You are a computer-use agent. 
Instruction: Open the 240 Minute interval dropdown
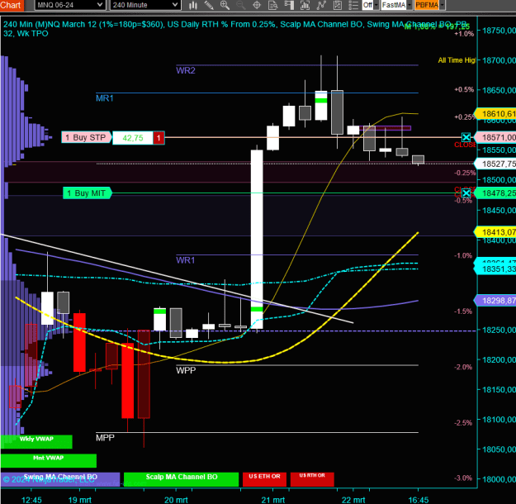145,5
